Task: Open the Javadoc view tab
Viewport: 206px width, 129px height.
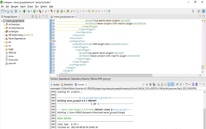Action: point(55,84)
